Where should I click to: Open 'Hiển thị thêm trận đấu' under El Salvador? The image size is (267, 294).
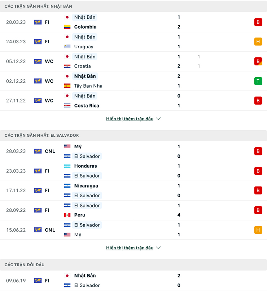click(x=130, y=248)
